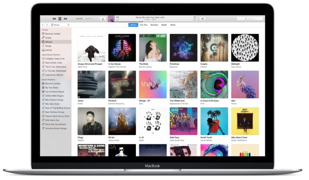Open the Coasts album artwork

[x=214, y=48]
